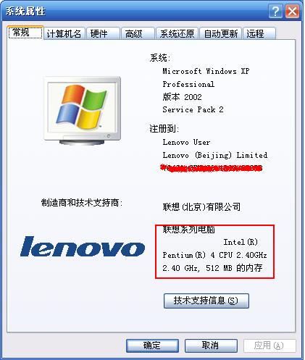Click the Windows XP monitor logo image
Viewport: 305px width, 360px height.
click(x=83, y=111)
